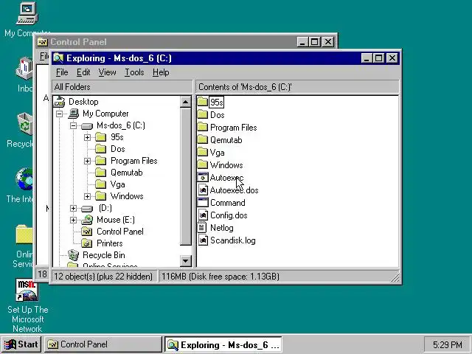The width and height of the screenshot is (472, 354).
Task: Select the Dos folder icon in contents pane
Action: pyautogui.click(x=203, y=114)
